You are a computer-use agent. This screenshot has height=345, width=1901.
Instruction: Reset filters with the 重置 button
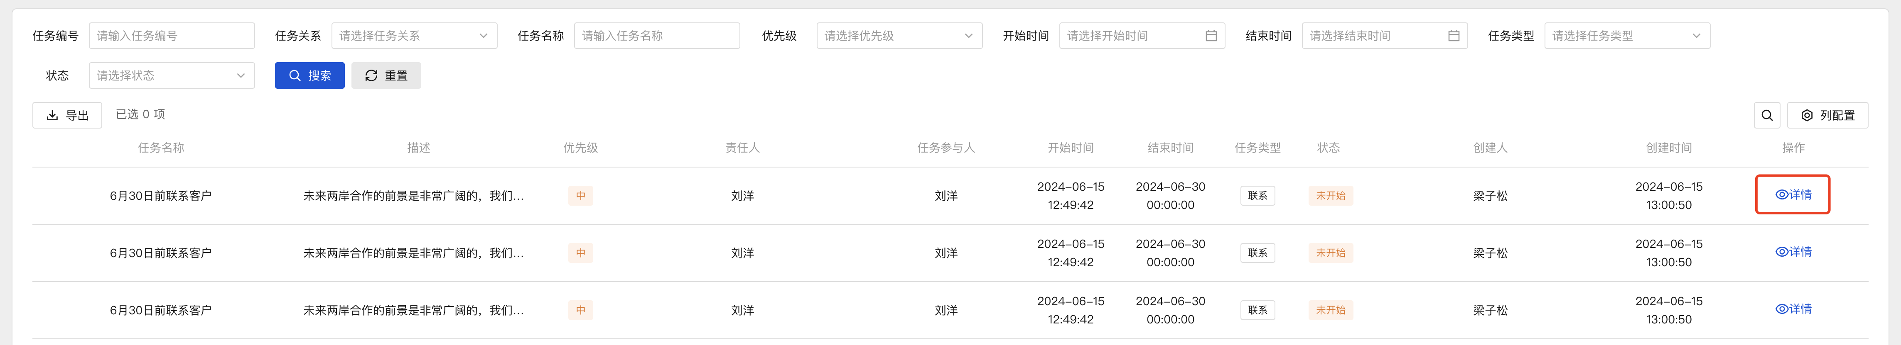[386, 75]
